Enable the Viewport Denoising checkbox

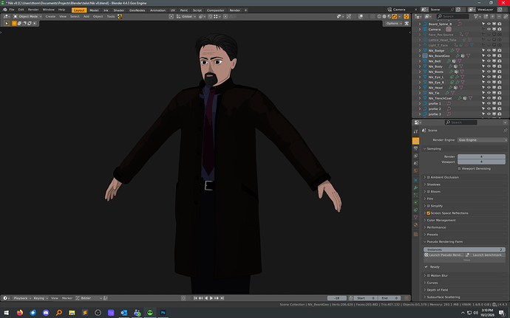coord(459,168)
